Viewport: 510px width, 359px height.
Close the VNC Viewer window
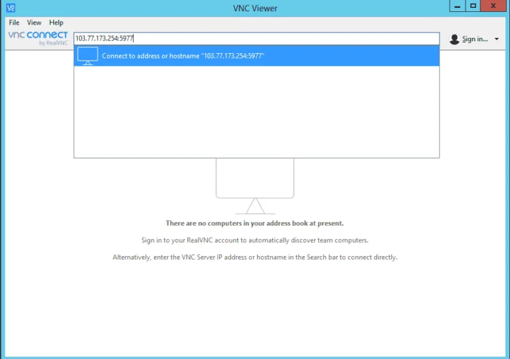click(493, 6)
